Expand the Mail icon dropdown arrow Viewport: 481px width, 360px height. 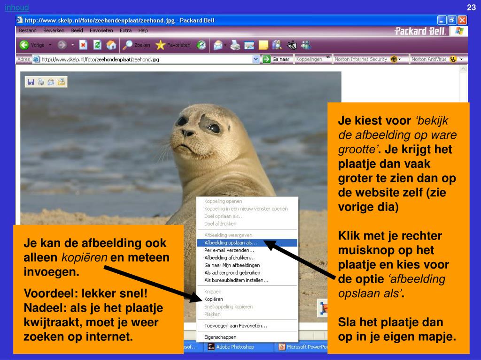(225, 45)
